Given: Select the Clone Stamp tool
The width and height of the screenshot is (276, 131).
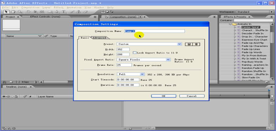Looking at the screenshot, I should click(79, 12).
